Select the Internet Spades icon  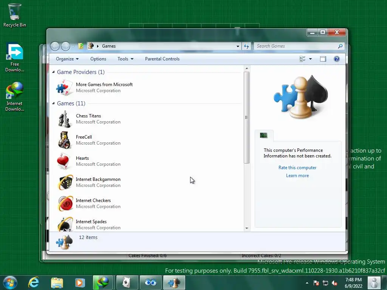[x=65, y=224]
